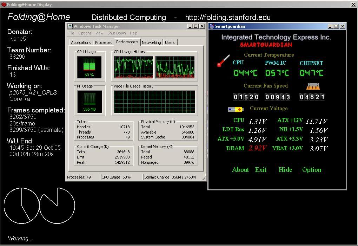Switch to the Processes tab
The width and height of the screenshot is (358, 246).
[104, 43]
